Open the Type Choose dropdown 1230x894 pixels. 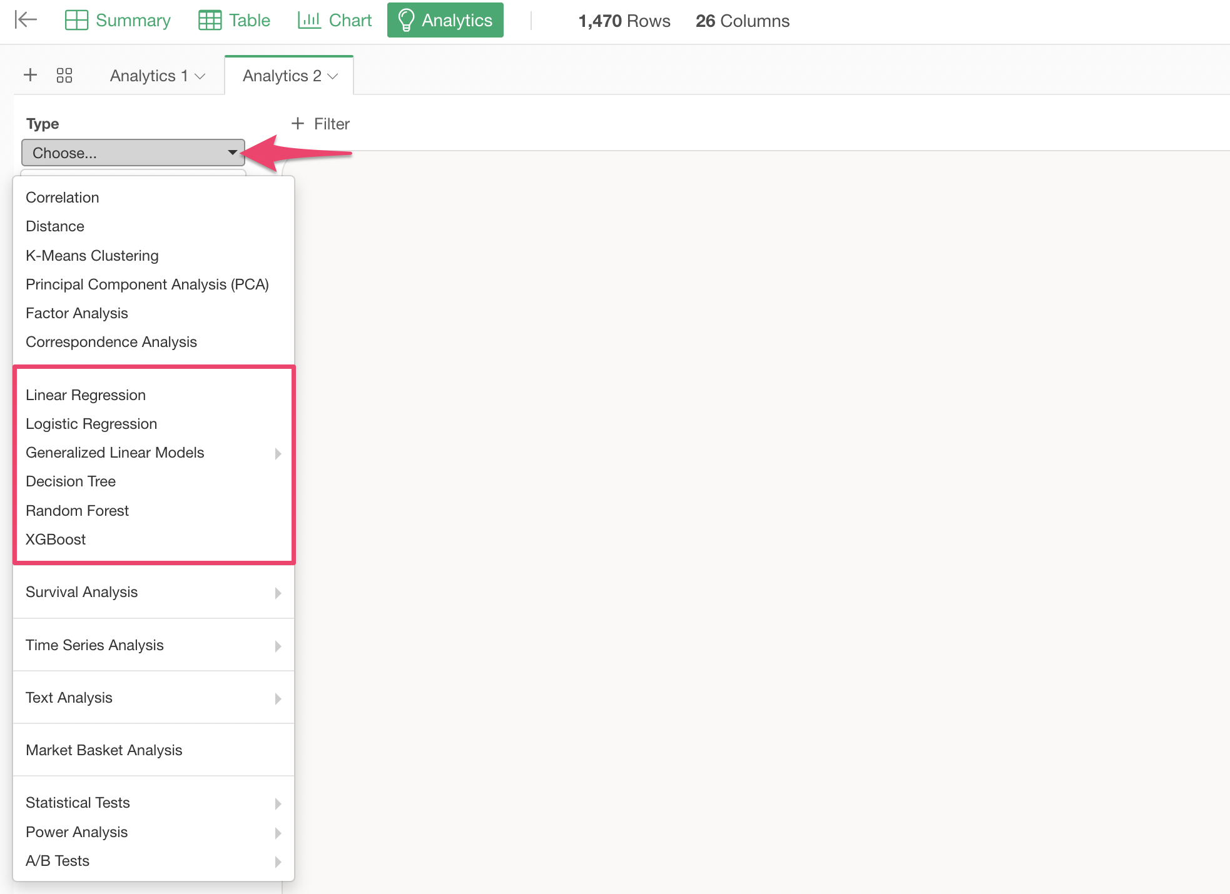click(x=133, y=153)
